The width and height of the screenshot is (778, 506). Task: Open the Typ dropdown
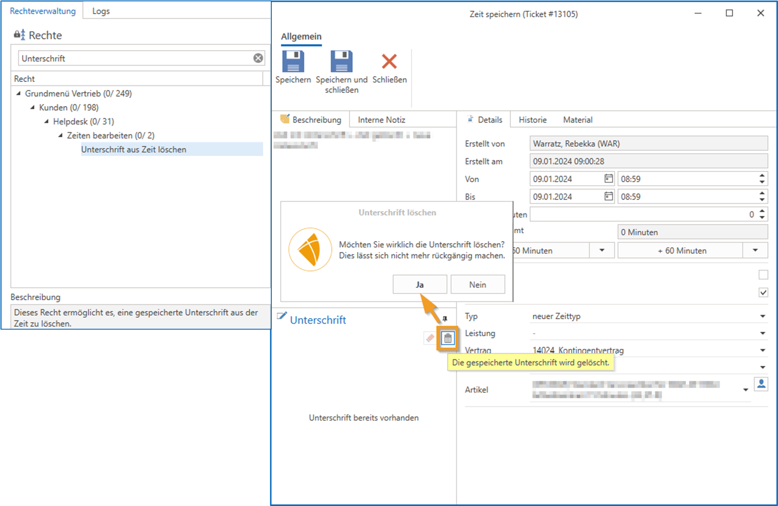click(762, 316)
